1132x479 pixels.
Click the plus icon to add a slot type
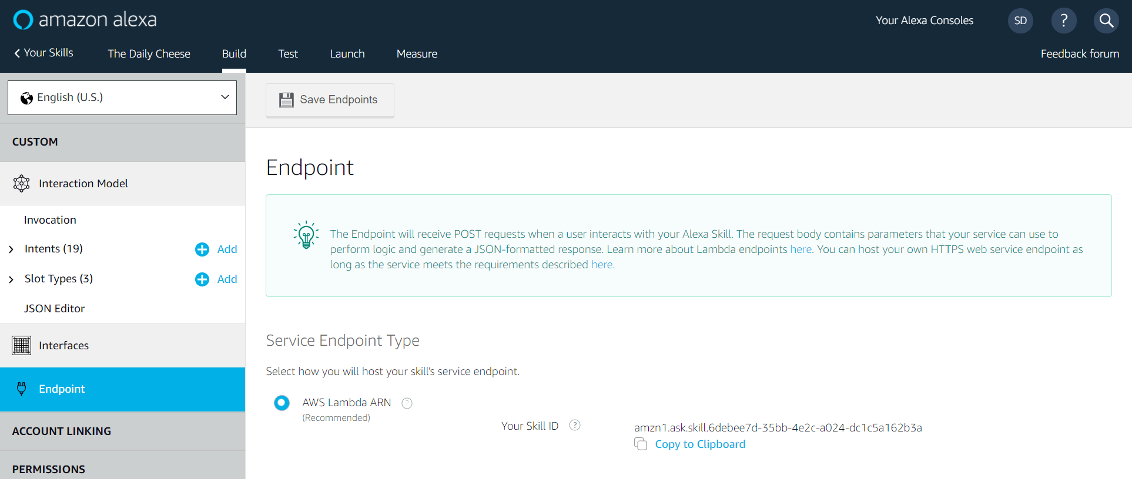click(202, 279)
